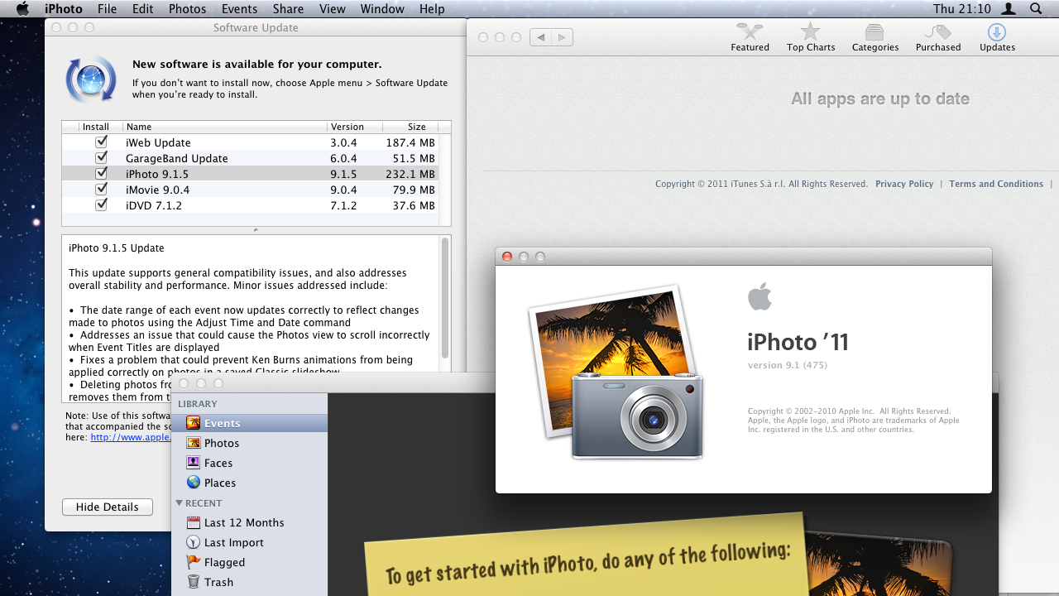Click the split pane handle below update list
Screen dimensions: 1059x596
tap(256, 230)
